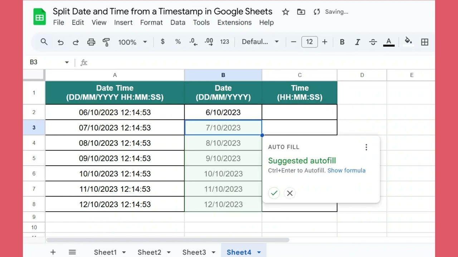Viewport: 458px width, 257px height.
Task: Open the Format menu
Action: [151, 22]
